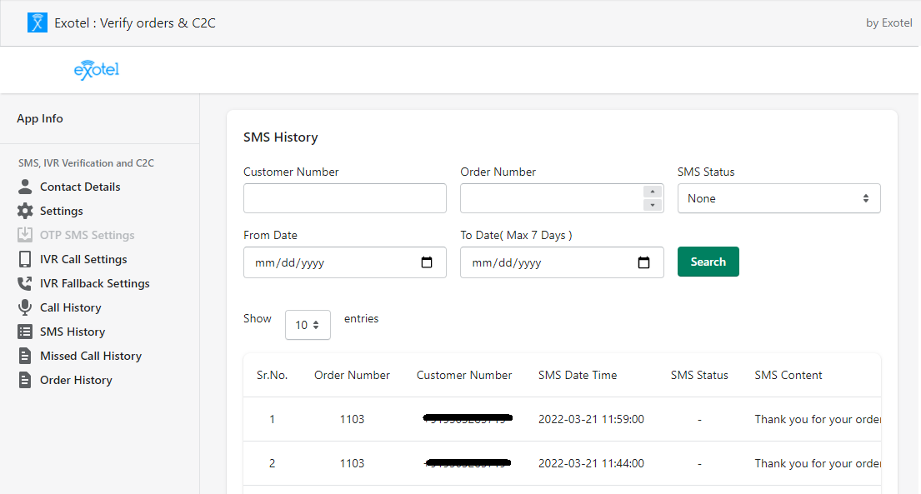The image size is (921, 494).
Task: Open IVR Call Settings page
Action: [83, 259]
